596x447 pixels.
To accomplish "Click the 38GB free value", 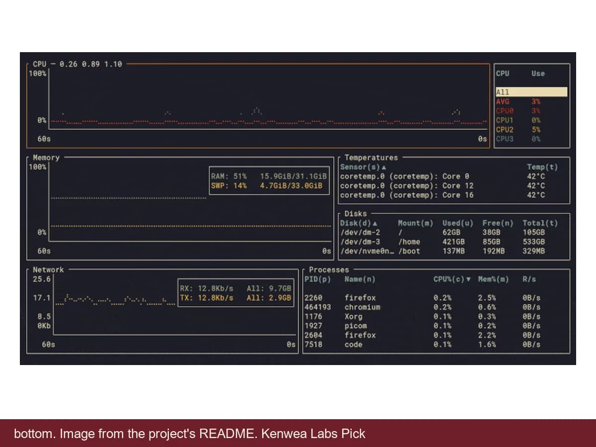I will [x=491, y=232].
